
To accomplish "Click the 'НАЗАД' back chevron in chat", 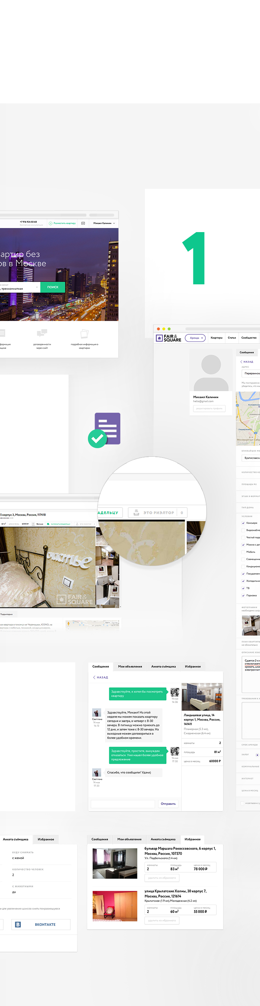I will click(x=94, y=677).
